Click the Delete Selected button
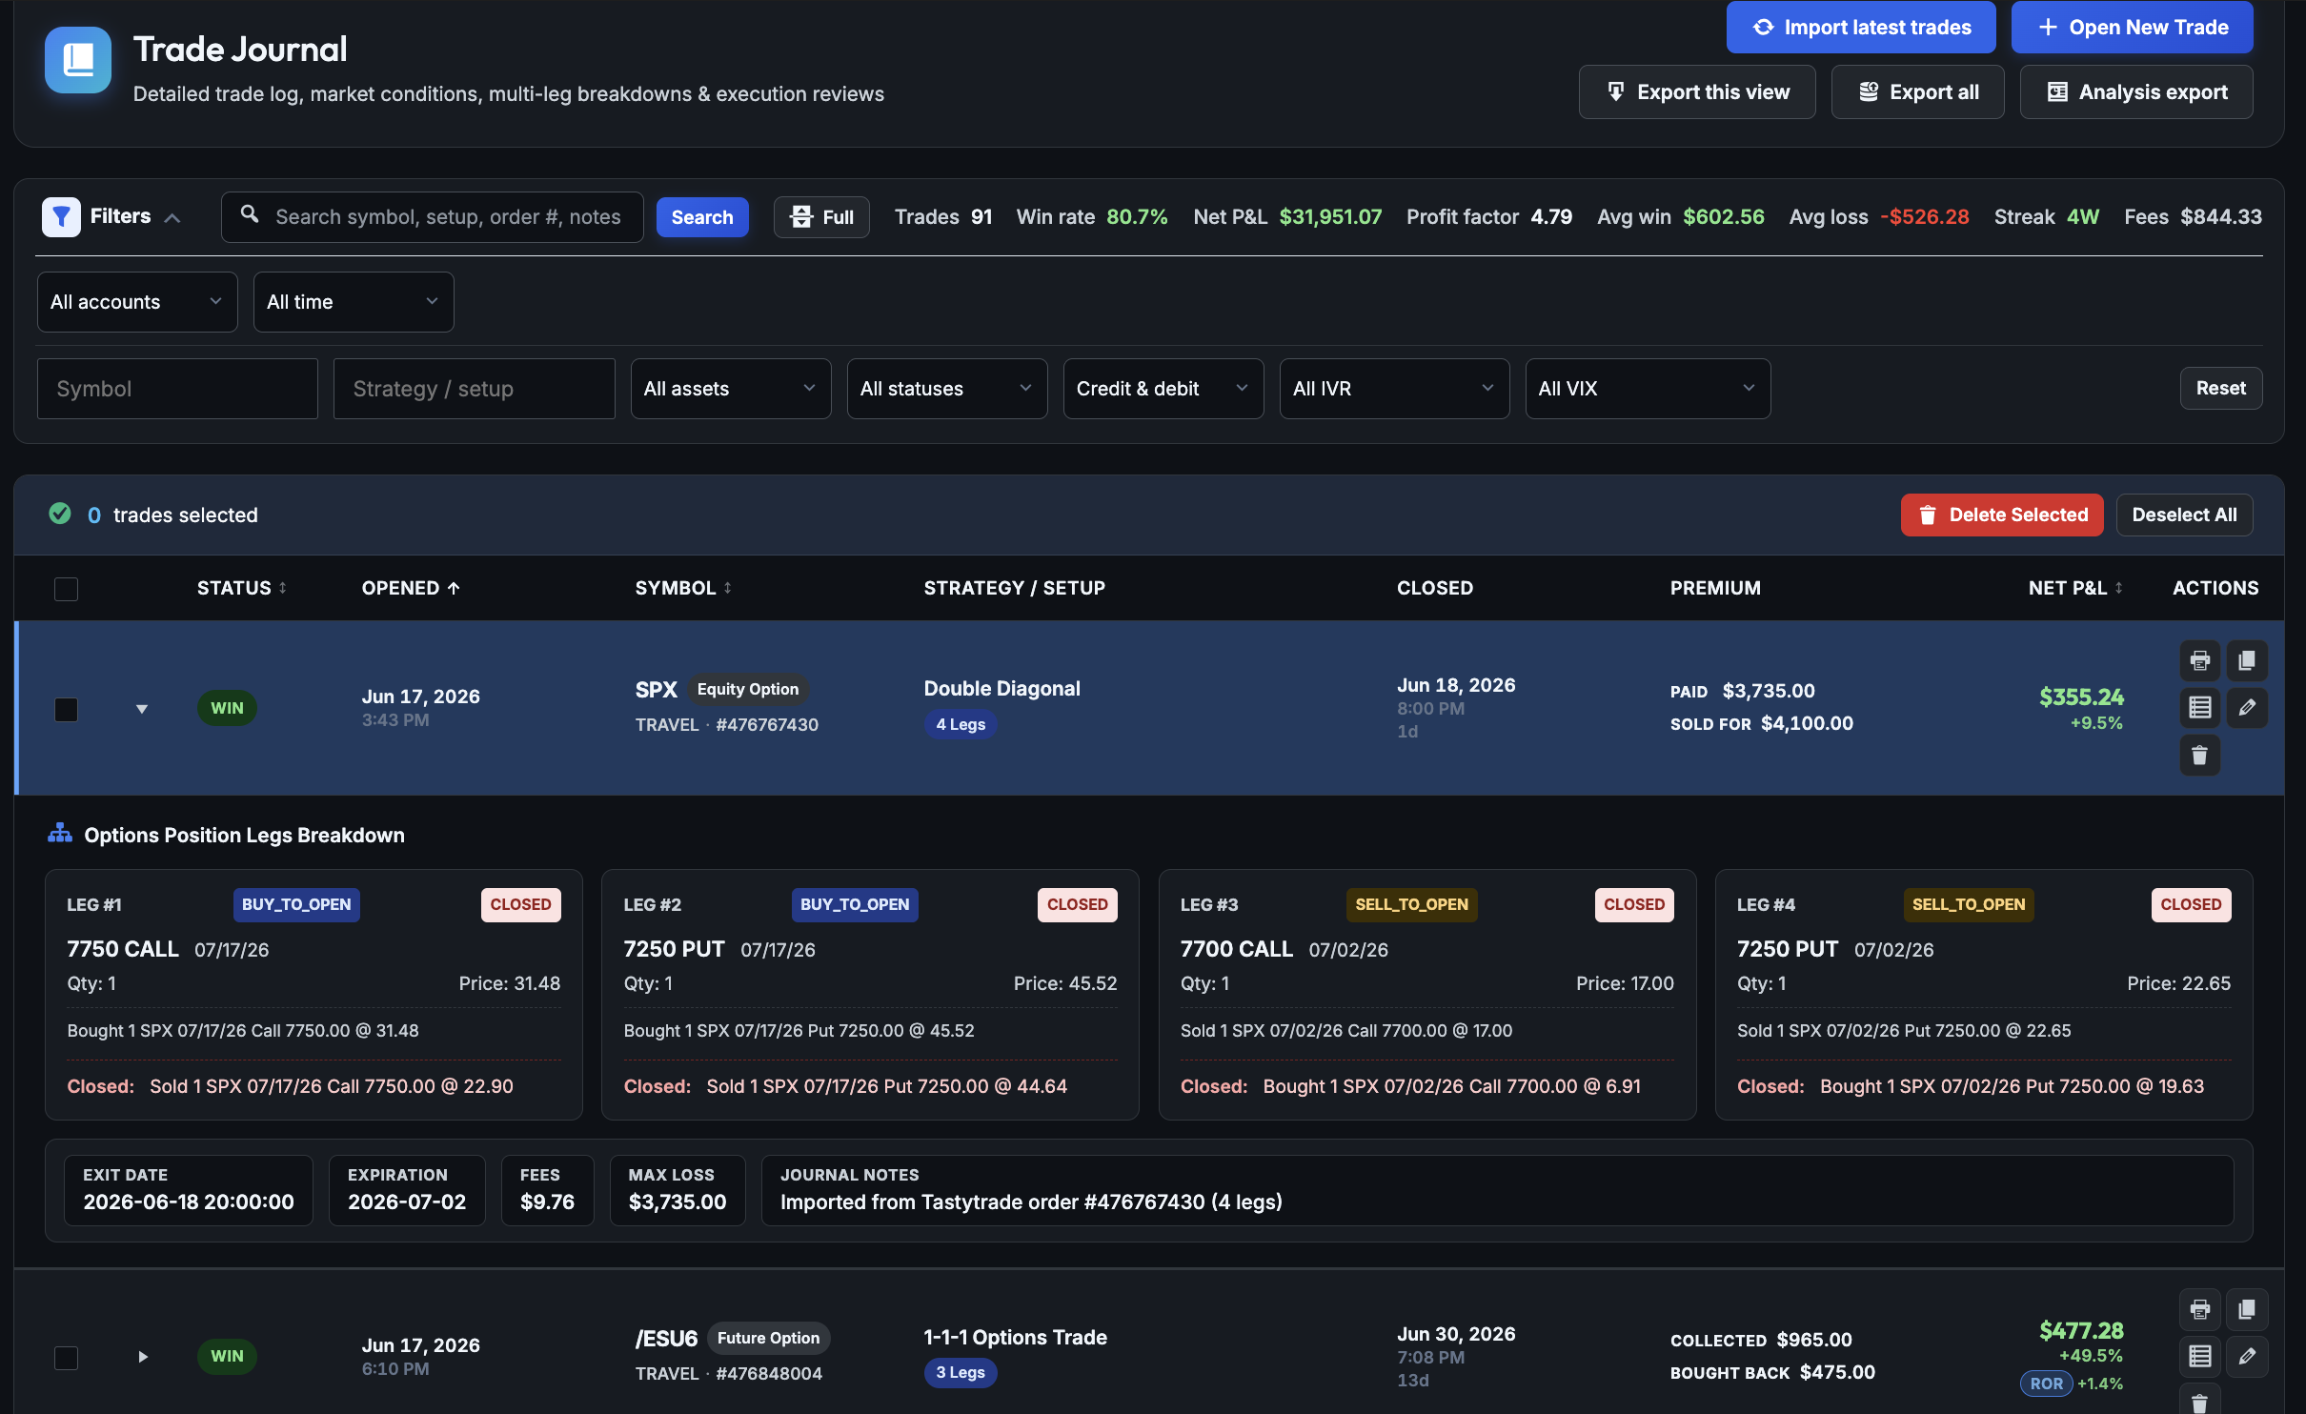Image resolution: width=2306 pixels, height=1414 pixels. click(x=2001, y=515)
